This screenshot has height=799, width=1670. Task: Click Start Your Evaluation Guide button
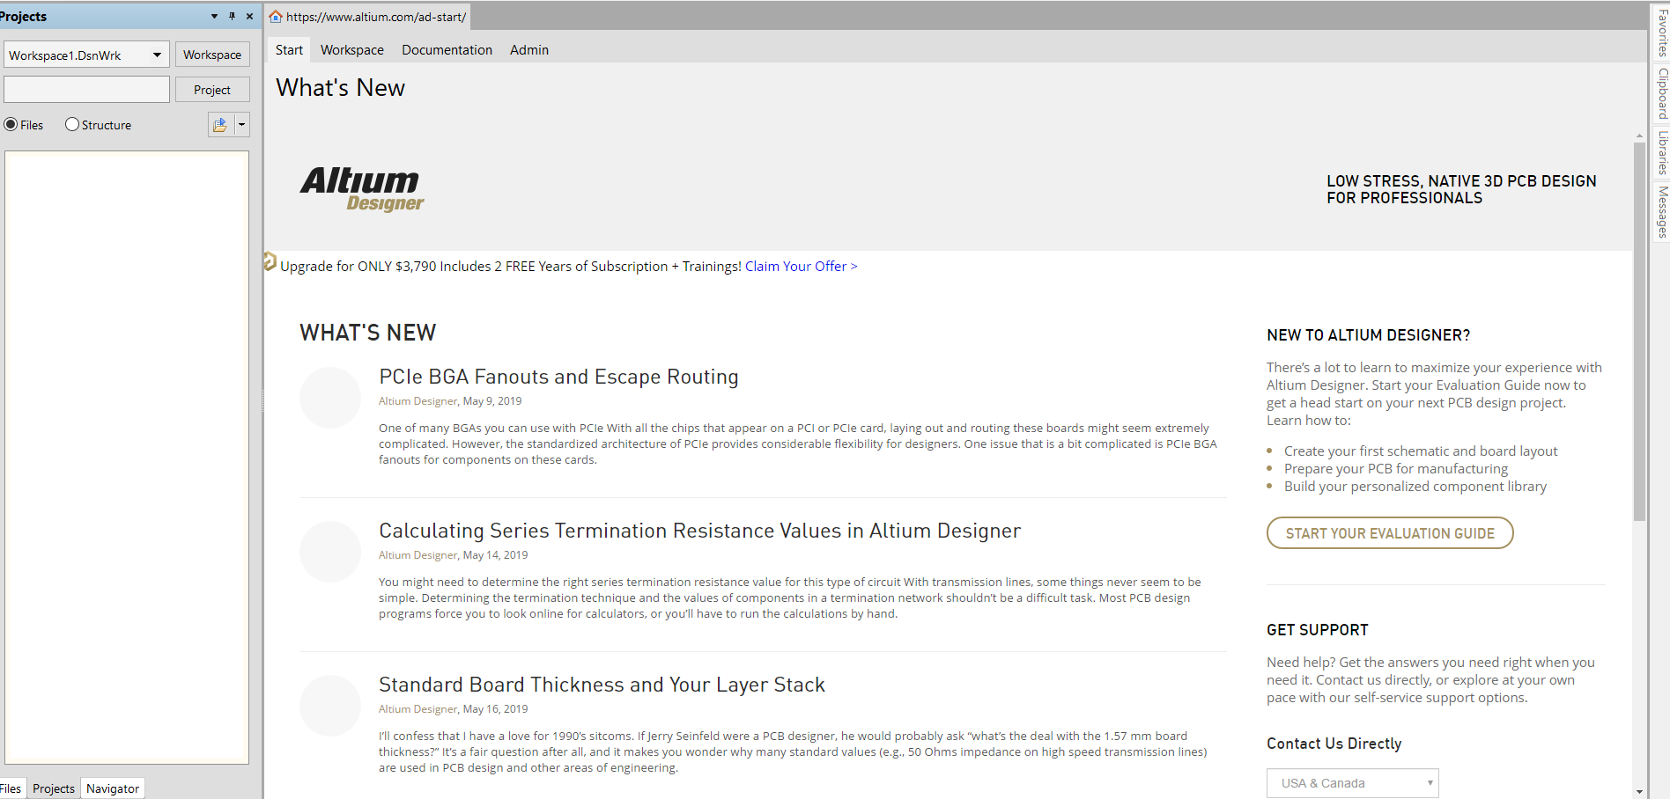1390,533
